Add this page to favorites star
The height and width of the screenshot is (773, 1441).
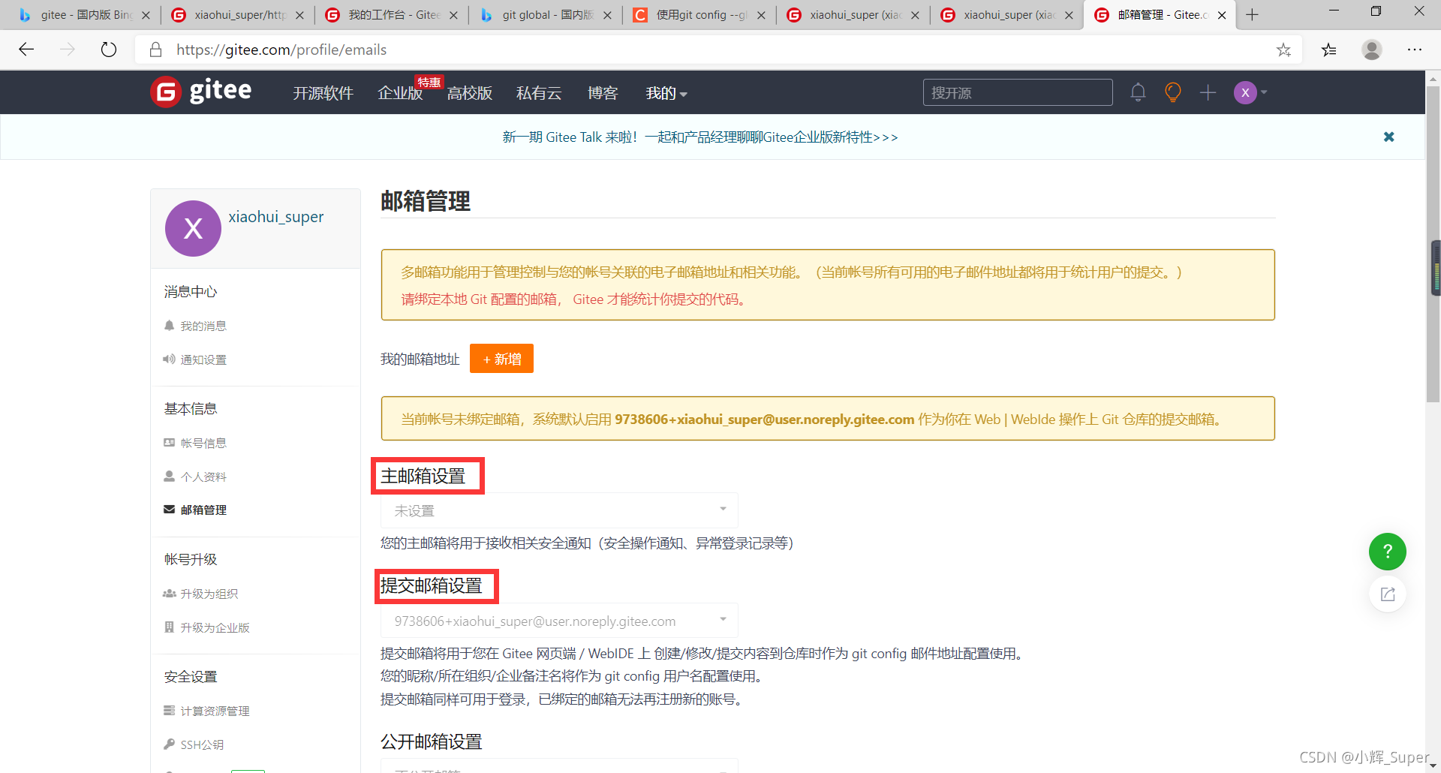[1283, 50]
